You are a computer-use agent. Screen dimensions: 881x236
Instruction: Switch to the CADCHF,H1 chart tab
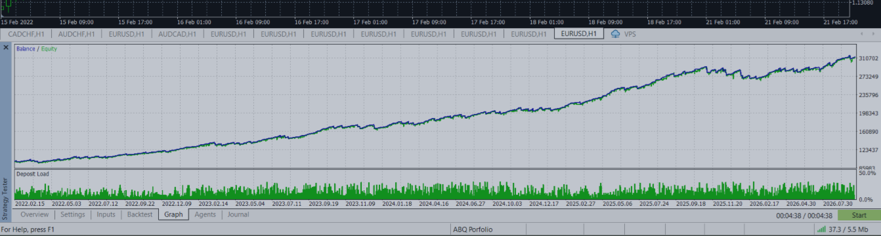pyautogui.click(x=26, y=33)
